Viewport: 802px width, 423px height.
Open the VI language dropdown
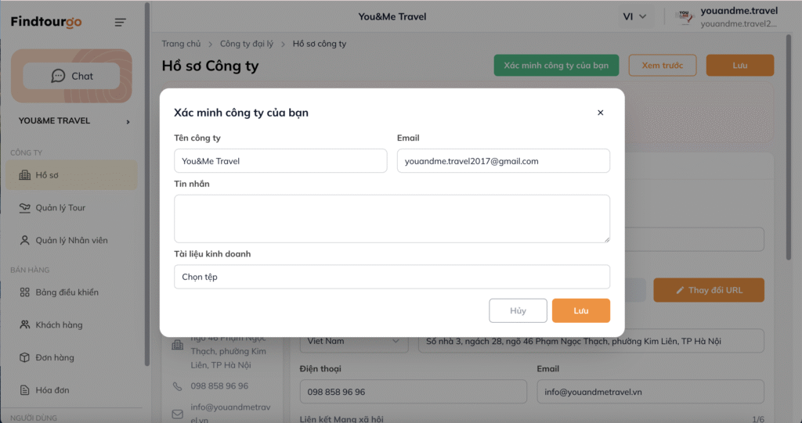coord(634,16)
